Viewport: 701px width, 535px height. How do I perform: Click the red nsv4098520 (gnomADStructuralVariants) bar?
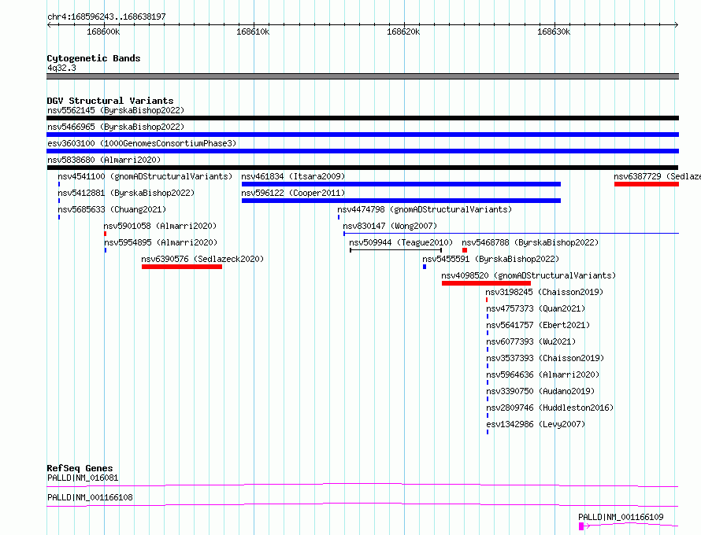click(x=487, y=283)
